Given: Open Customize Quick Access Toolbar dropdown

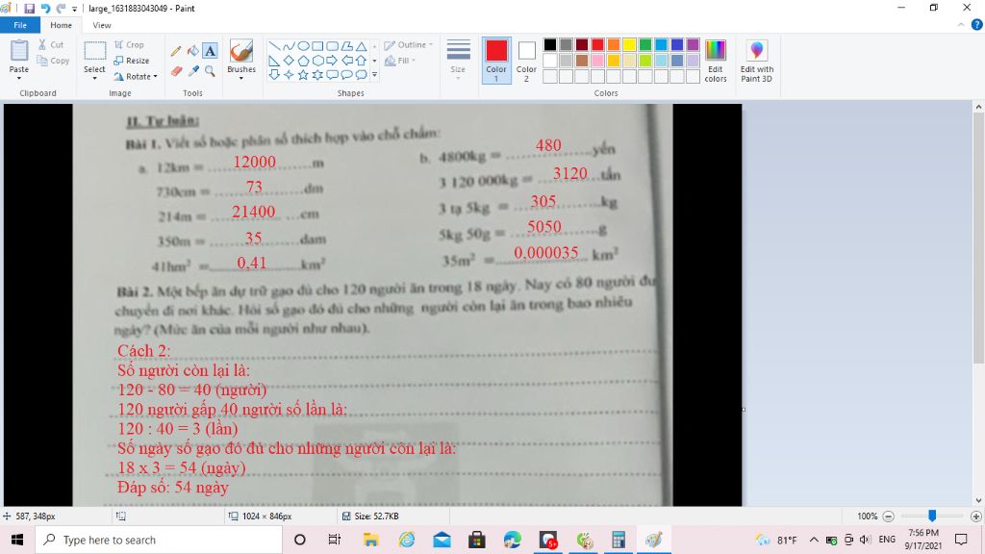Looking at the screenshot, I should [75, 9].
